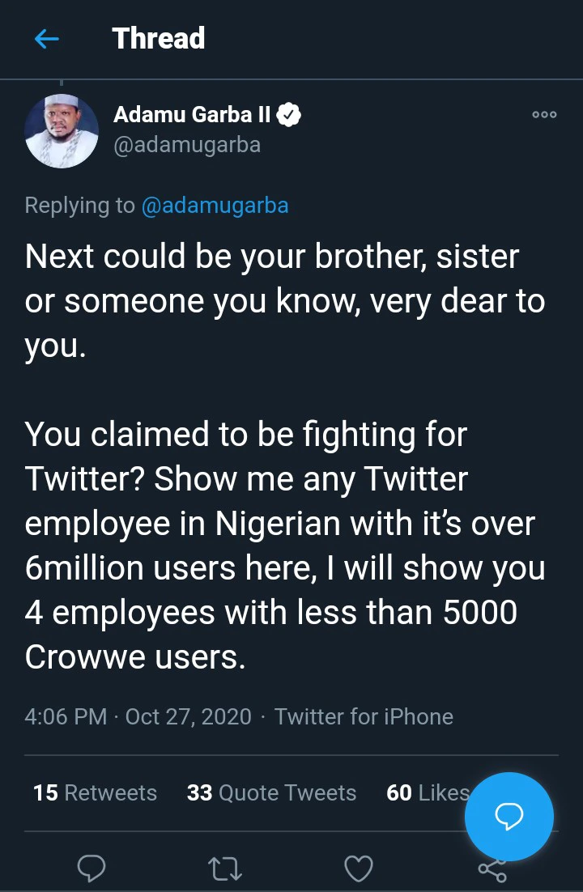Tap the blue floating reply button

509,817
